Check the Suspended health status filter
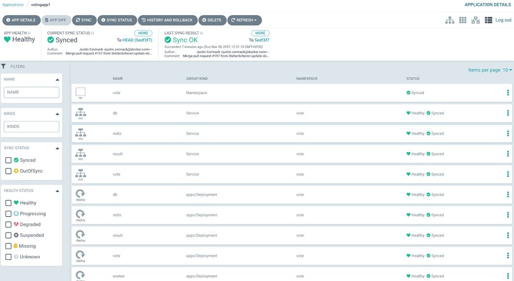Viewport: 514px width, 281px height. click(x=8, y=235)
